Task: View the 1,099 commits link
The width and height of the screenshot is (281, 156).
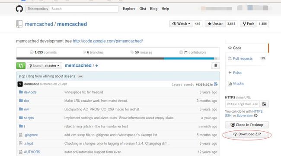Action: 43,52
